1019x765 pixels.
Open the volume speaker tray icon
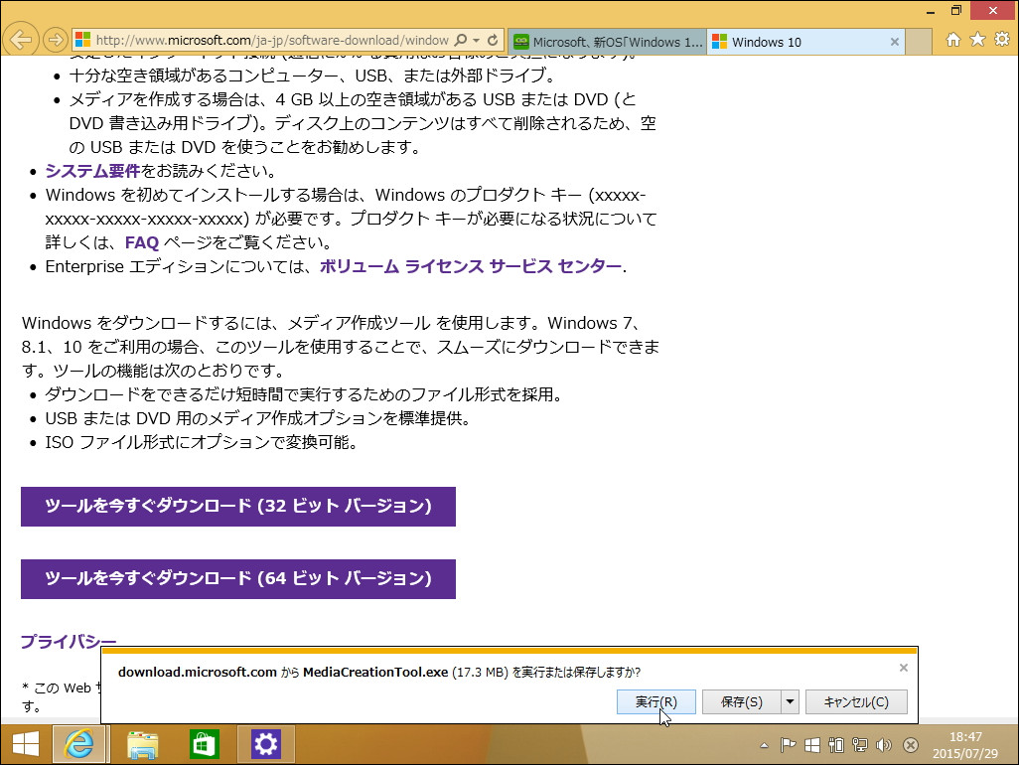[x=884, y=745]
